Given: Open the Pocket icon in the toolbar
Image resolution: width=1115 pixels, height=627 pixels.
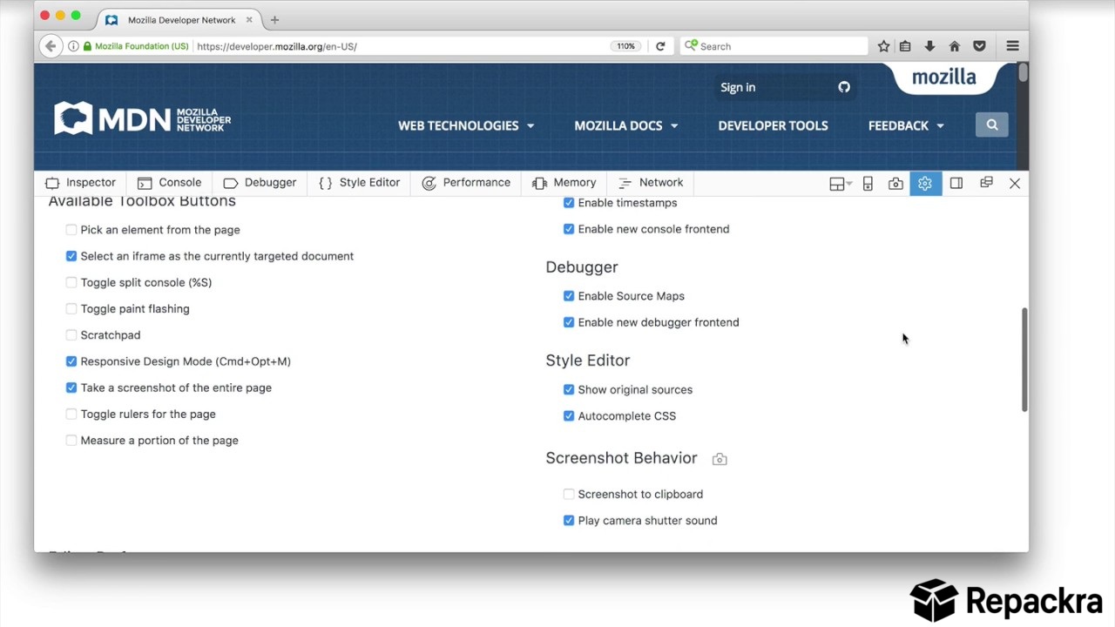Looking at the screenshot, I should [979, 46].
